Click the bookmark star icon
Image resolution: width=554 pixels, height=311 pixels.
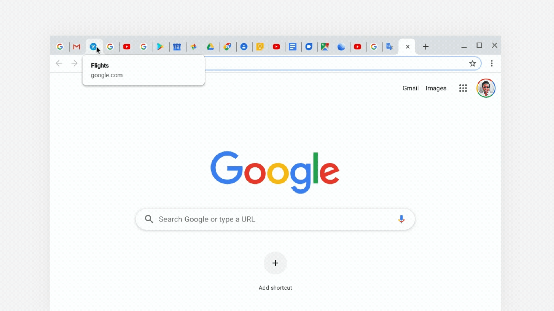tap(473, 63)
